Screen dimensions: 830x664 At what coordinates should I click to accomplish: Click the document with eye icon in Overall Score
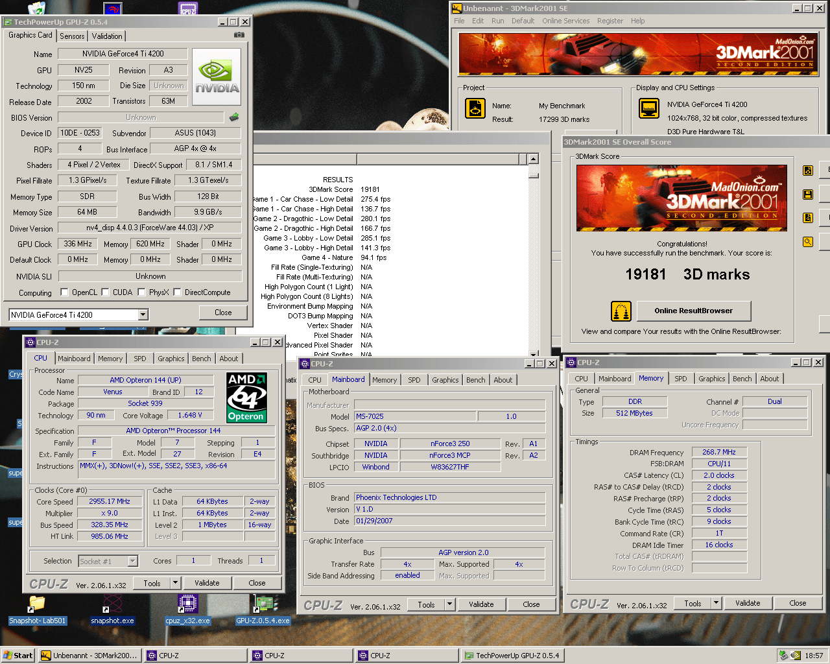pos(808,171)
